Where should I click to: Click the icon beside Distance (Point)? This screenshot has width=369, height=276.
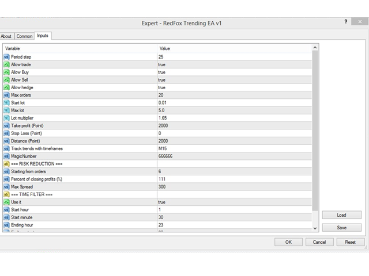point(6,141)
